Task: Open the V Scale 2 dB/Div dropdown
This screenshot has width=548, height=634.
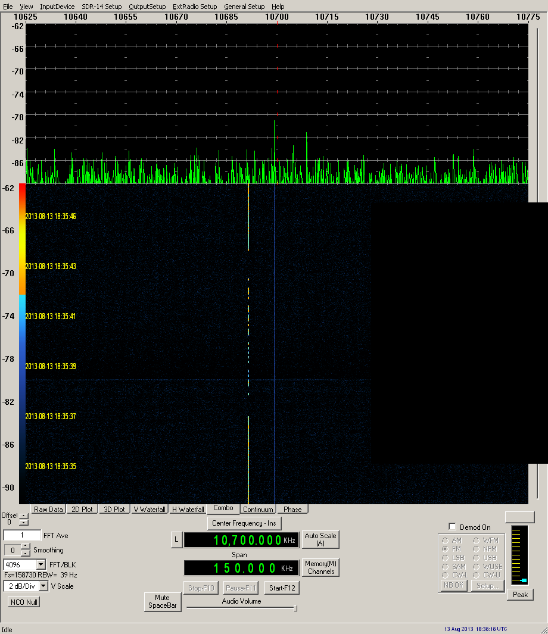Action: (43, 586)
